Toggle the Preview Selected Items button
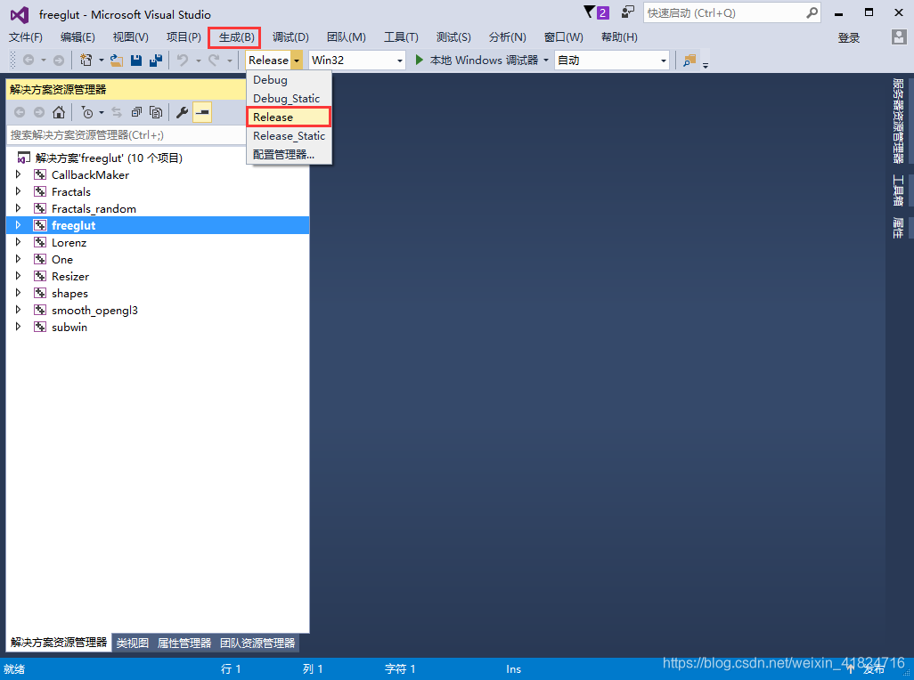Image resolution: width=914 pixels, height=680 pixels. (202, 112)
